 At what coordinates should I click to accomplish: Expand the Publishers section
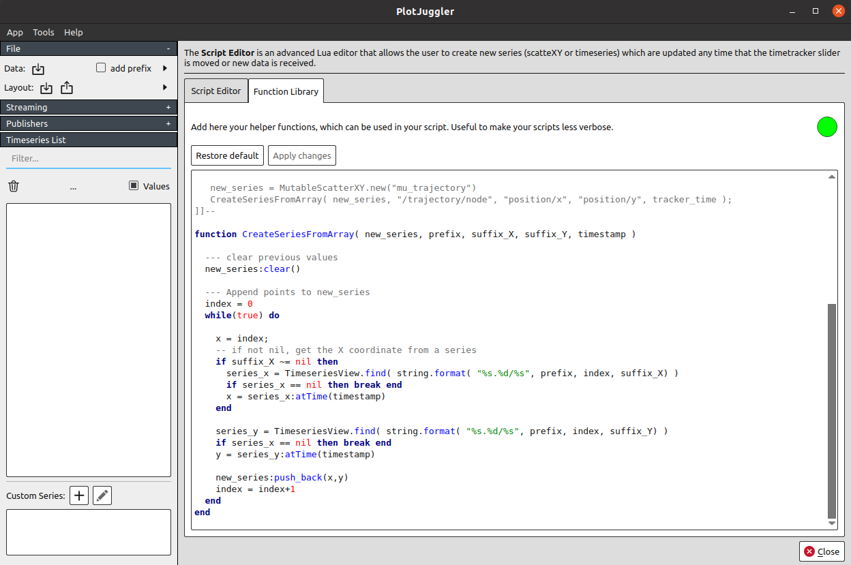point(168,123)
